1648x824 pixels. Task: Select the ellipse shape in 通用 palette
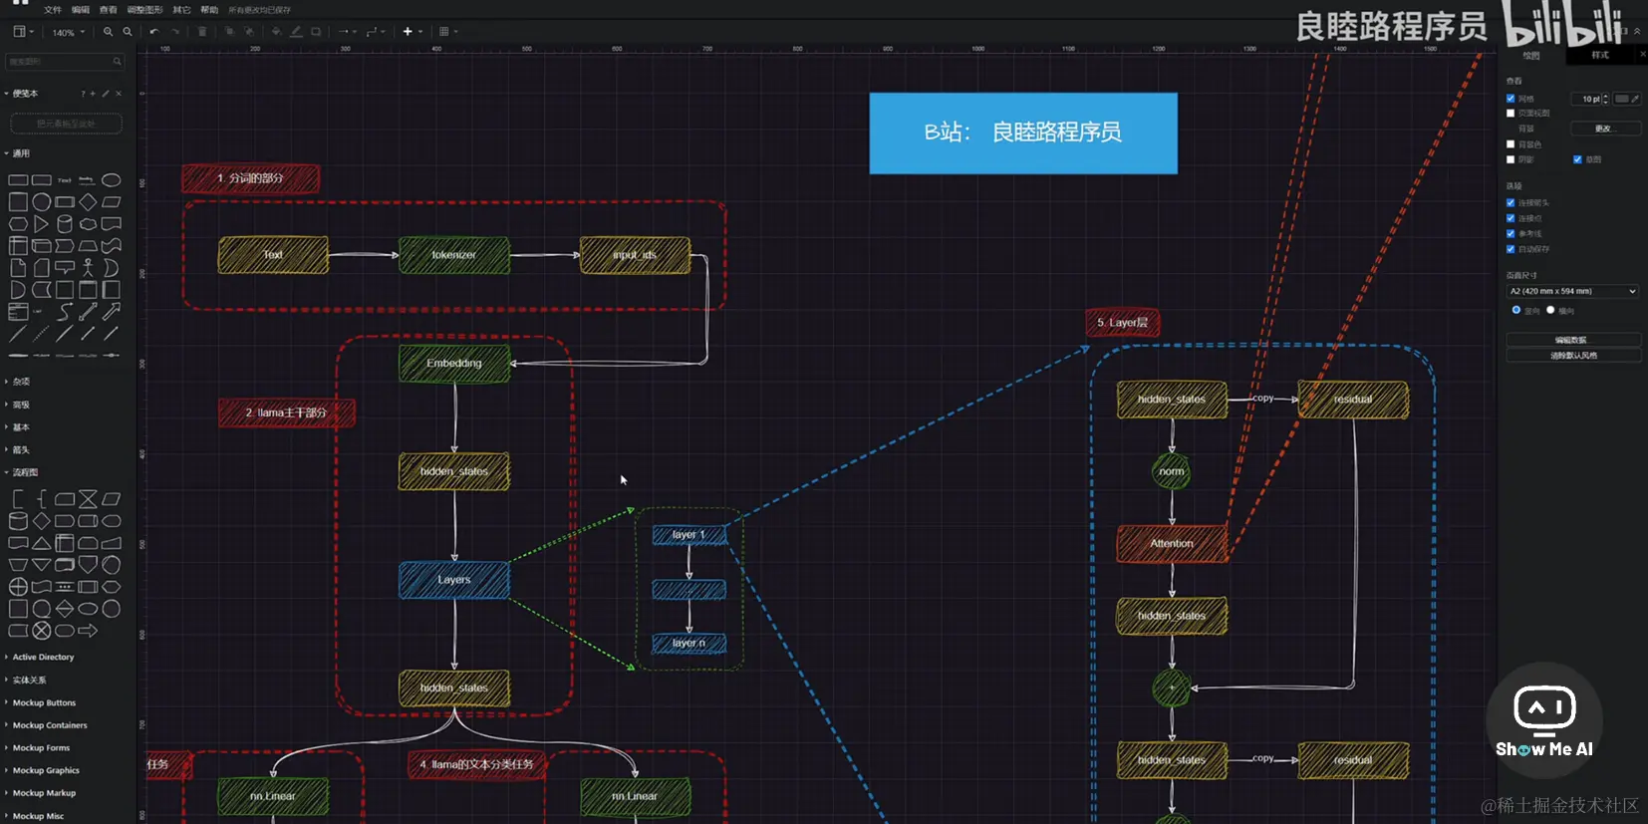click(x=111, y=180)
